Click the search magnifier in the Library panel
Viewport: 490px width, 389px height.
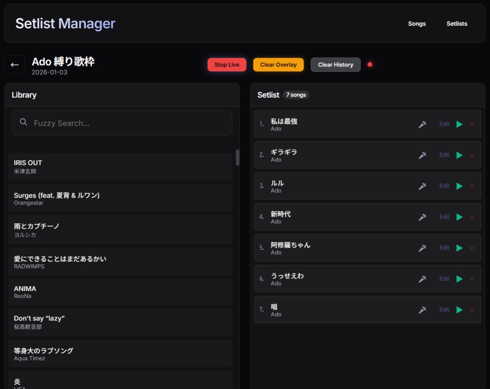[23, 123]
